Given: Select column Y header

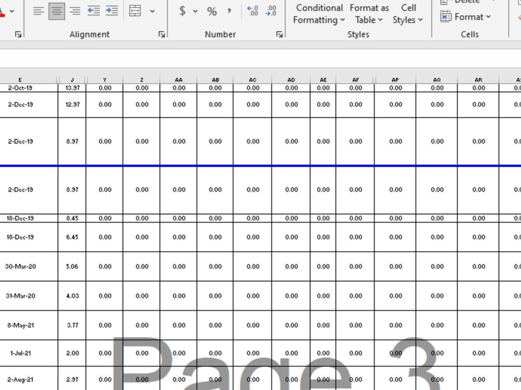Looking at the screenshot, I should tap(104, 80).
